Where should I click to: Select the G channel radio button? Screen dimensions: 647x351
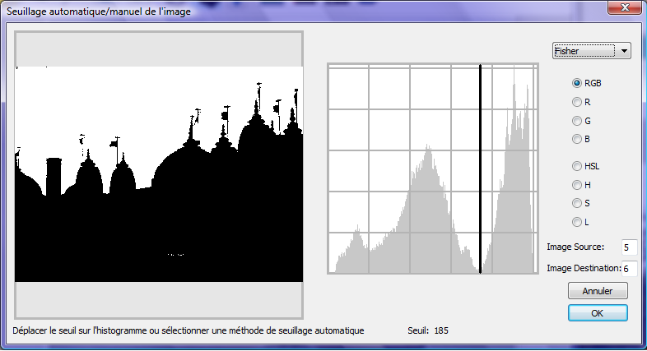(577, 121)
